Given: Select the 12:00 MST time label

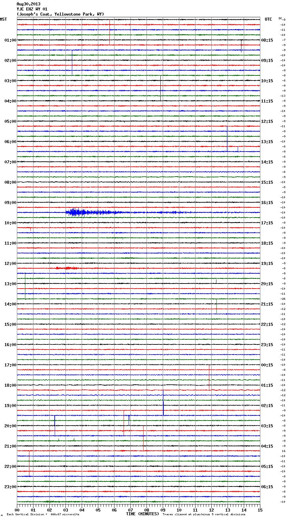Looking at the screenshot, I should coord(10,264).
